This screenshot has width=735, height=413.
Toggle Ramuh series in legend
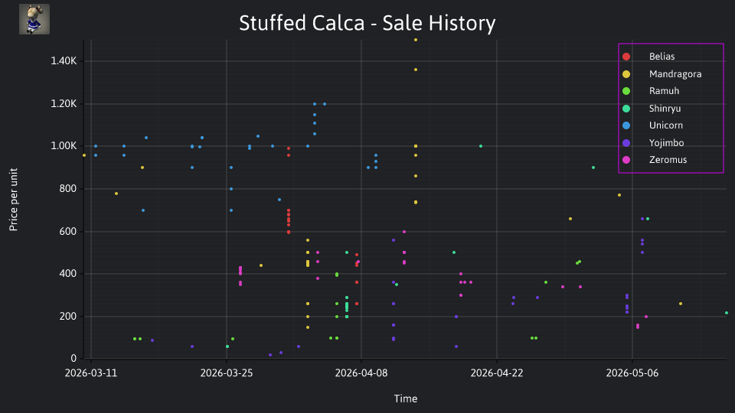(x=664, y=91)
